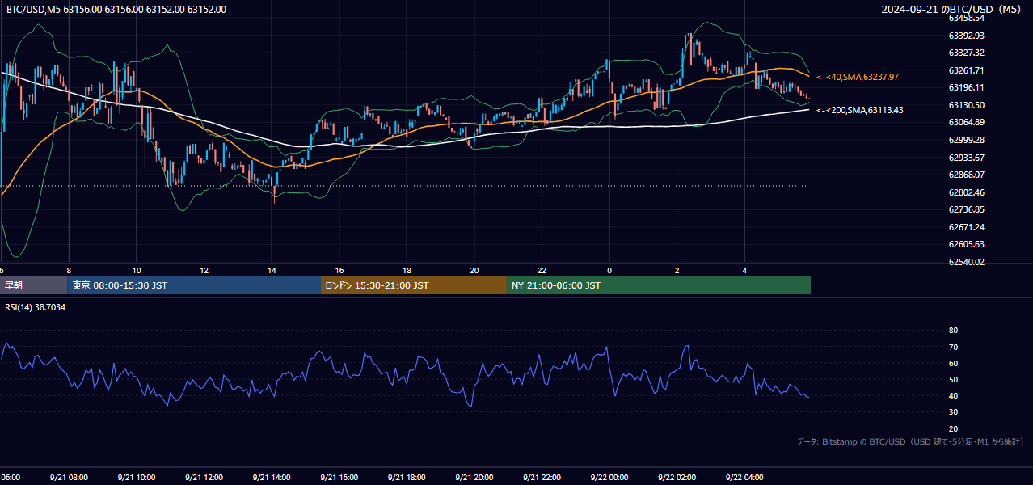Select the 40 SMA label 63237.97

(x=858, y=77)
